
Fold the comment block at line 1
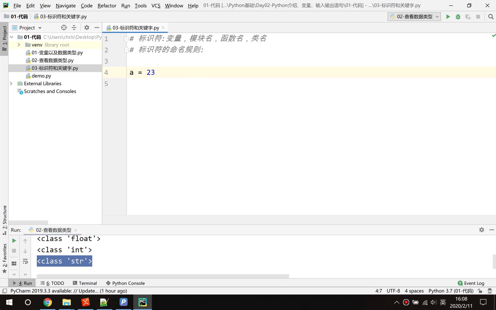tap(126, 38)
